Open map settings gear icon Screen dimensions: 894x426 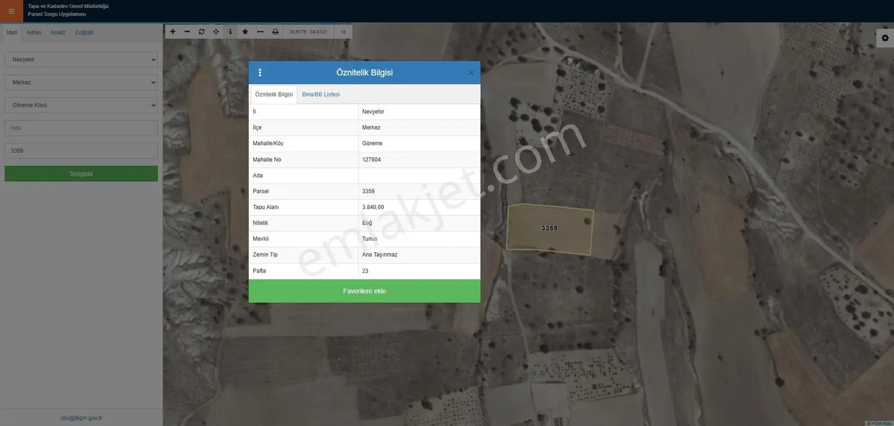(885, 38)
